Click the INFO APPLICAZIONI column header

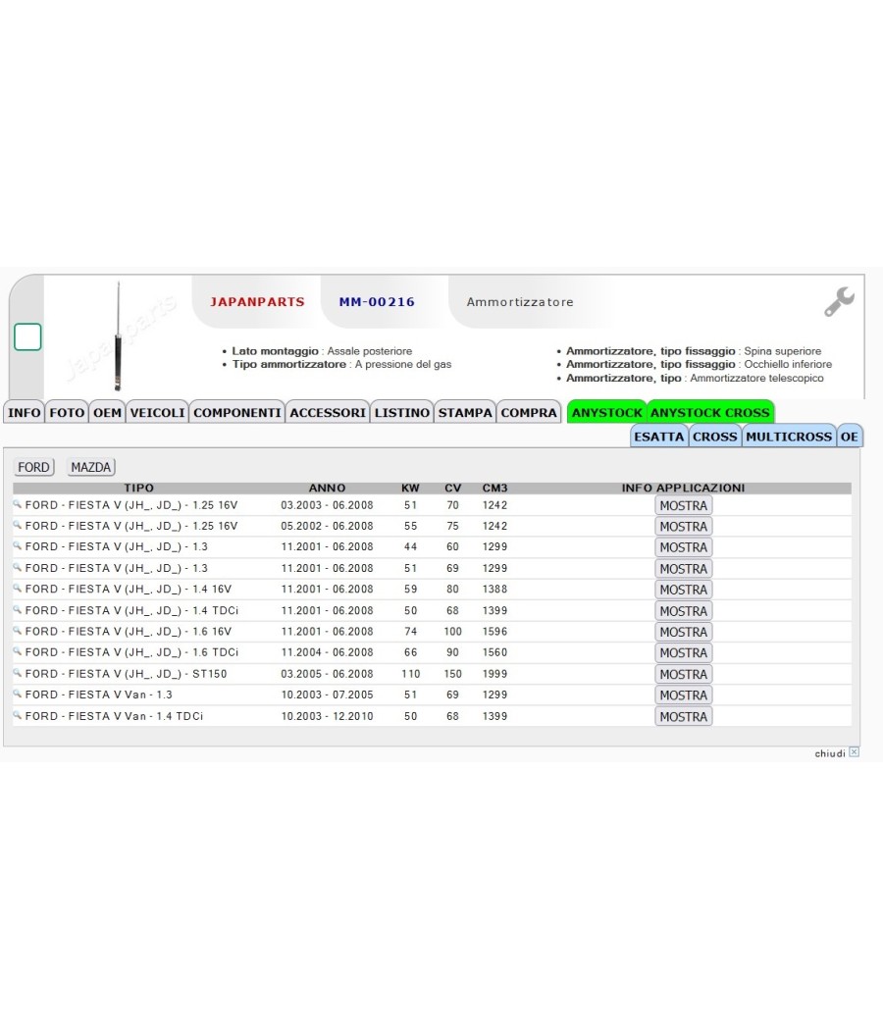(683, 489)
